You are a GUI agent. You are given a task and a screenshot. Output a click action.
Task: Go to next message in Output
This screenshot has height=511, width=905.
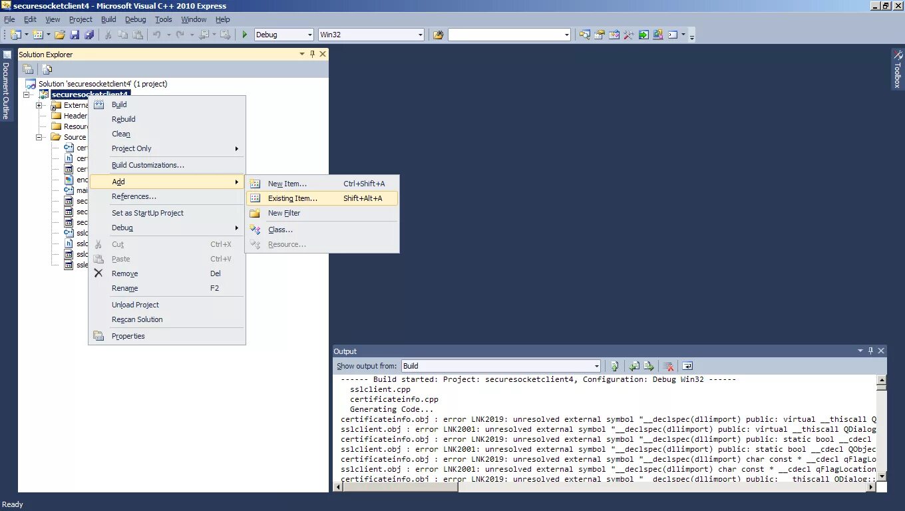649,366
